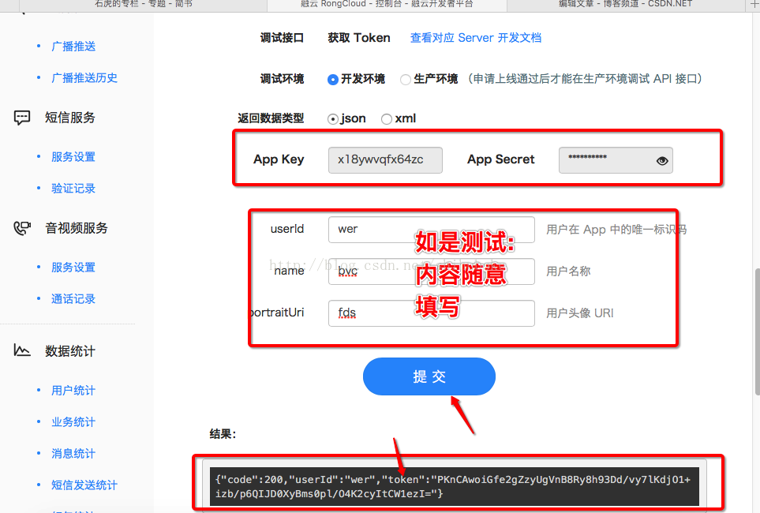Choose json as return data type

(x=332, y=119)
